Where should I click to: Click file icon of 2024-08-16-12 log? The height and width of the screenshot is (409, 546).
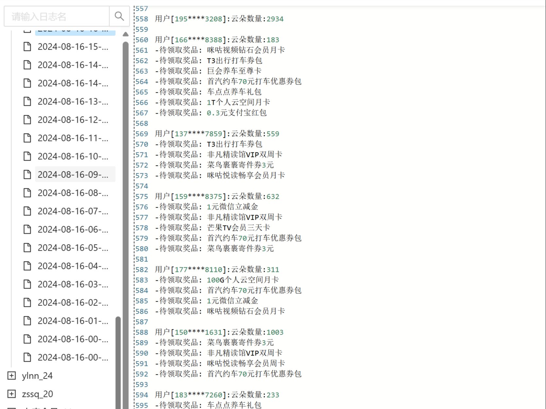27,120
